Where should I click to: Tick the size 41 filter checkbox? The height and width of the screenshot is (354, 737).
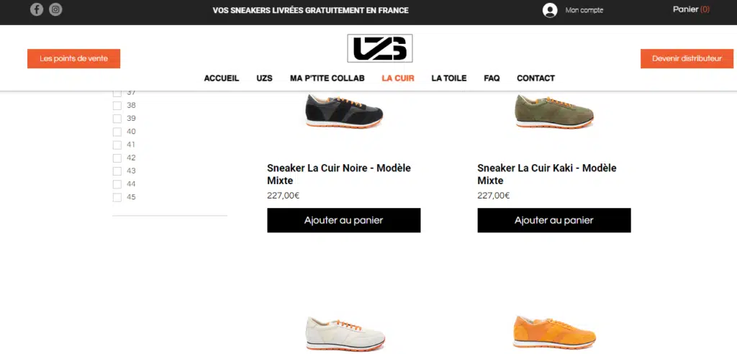click(117, 145)
